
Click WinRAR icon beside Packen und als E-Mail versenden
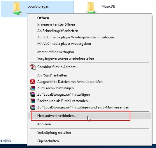33,101
